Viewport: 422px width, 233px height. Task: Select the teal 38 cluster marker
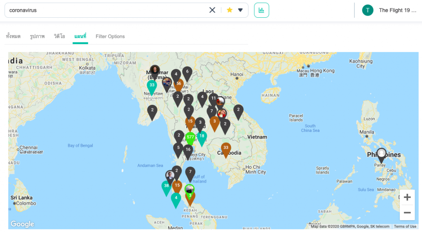[x=166, y=188]
